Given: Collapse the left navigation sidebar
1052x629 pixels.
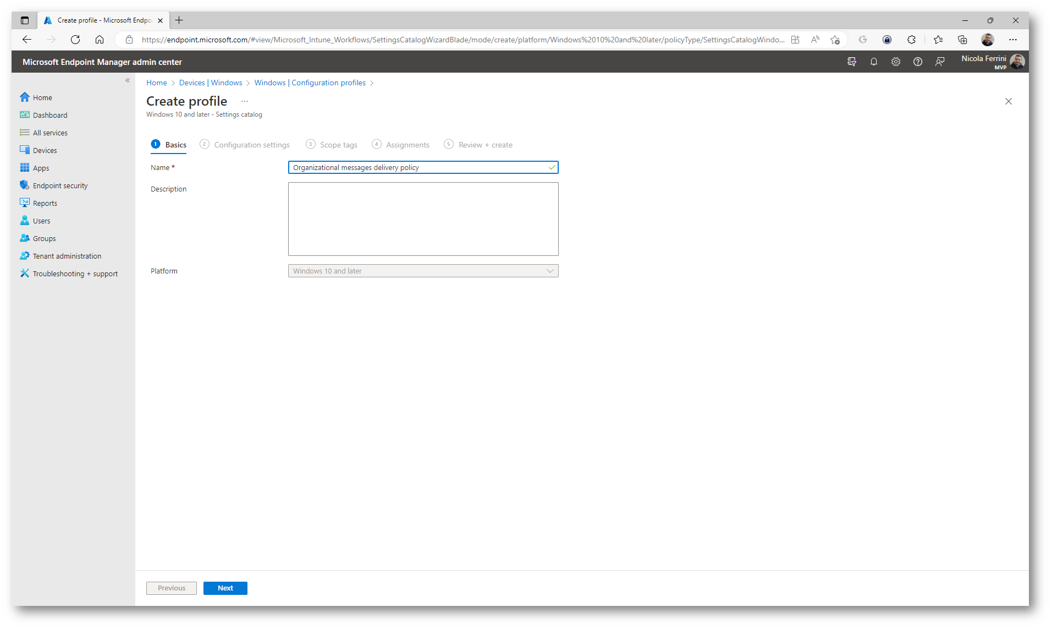Looking at the screenshot, I should pos(128,80).
